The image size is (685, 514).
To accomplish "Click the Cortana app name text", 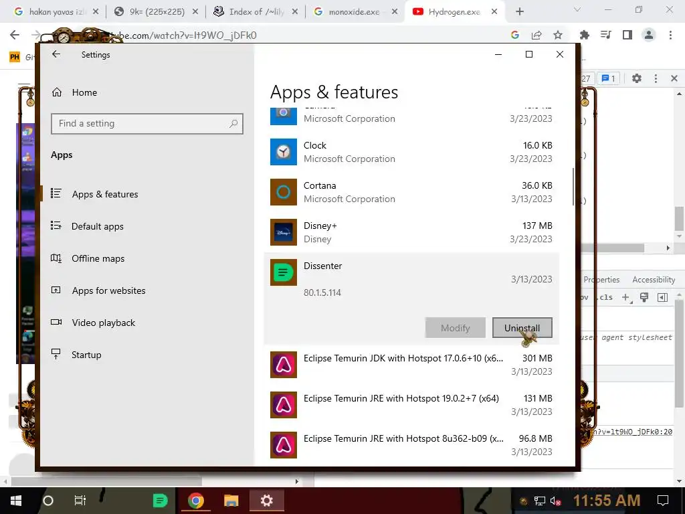I will point(320,185).
